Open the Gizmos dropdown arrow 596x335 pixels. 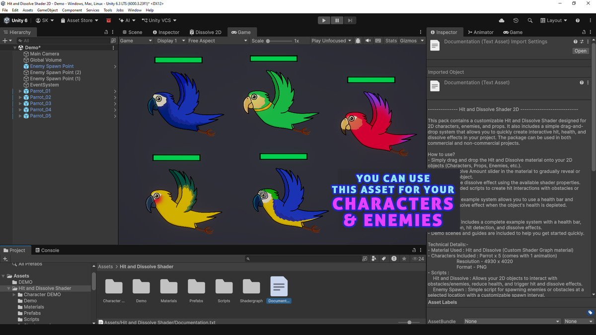(423, 41)
